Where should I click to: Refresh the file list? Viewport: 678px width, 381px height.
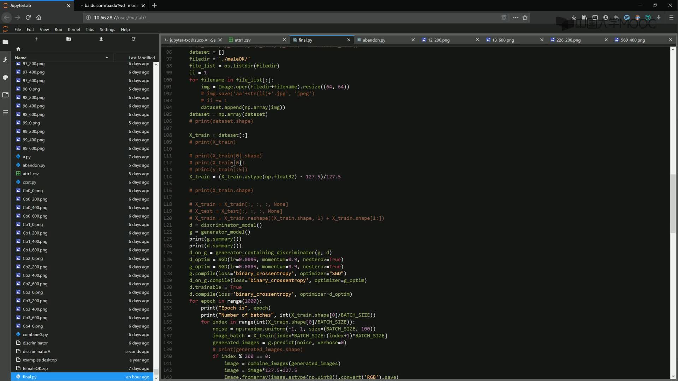(x=133, y=39)
